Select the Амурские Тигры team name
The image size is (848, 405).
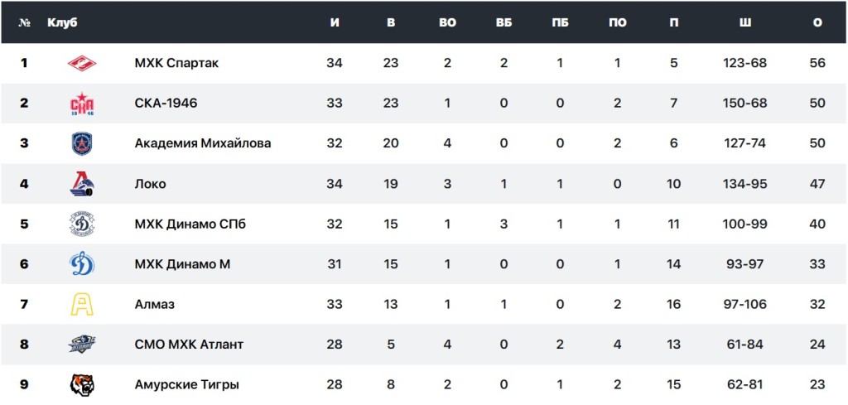(x=186, y=384)
